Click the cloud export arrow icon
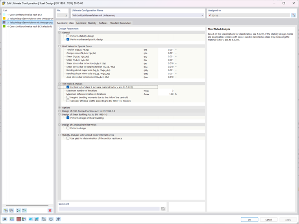Viewport: 299px width, 224px height. coord(31,219)
